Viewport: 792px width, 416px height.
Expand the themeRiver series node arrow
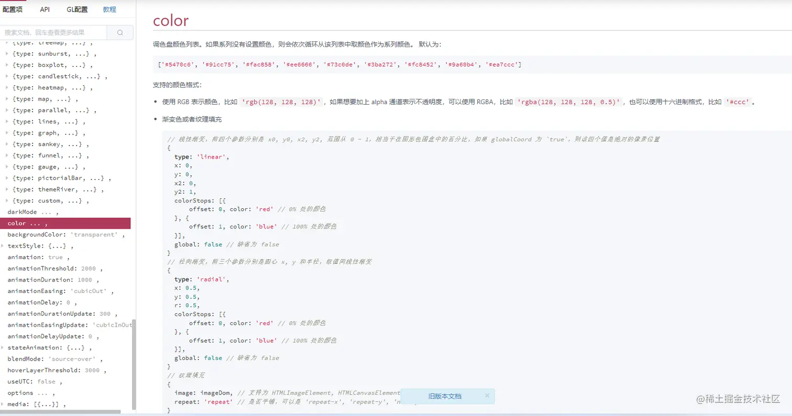pyautogui.click(x=7, y=189)
